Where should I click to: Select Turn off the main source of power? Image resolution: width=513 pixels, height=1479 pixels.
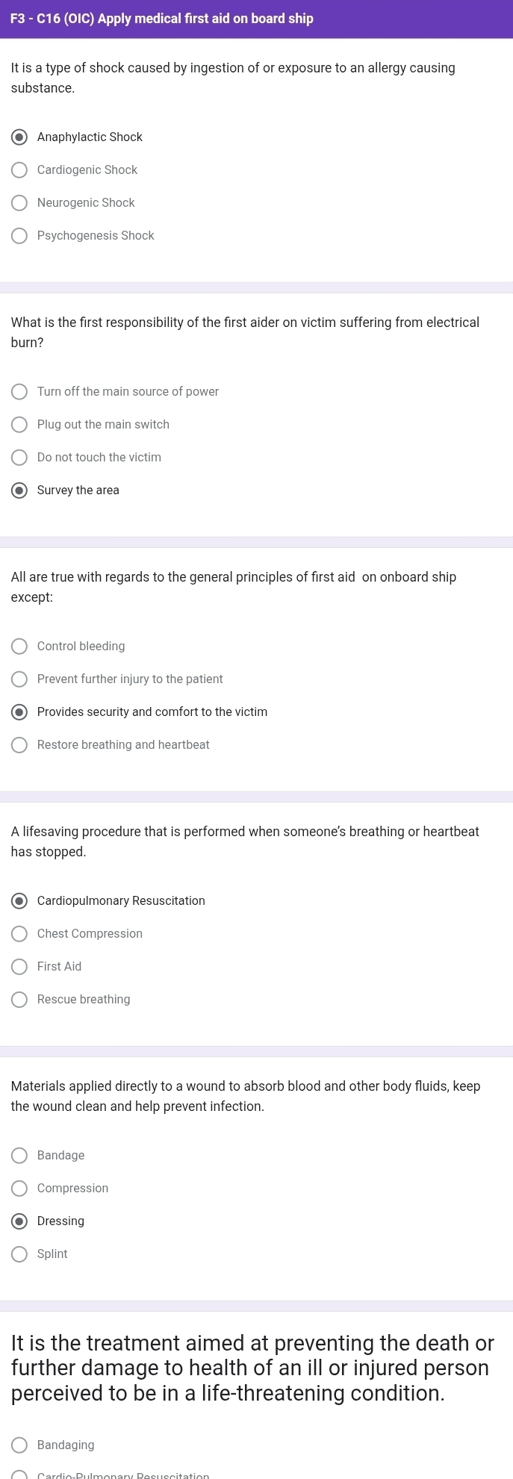(x=20, y=392)
